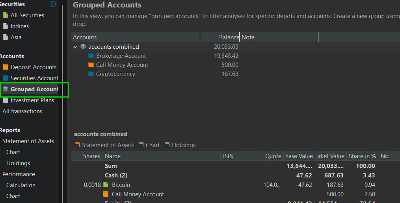
Task: Open Indices in the Securities section
Action: [20, 26]
